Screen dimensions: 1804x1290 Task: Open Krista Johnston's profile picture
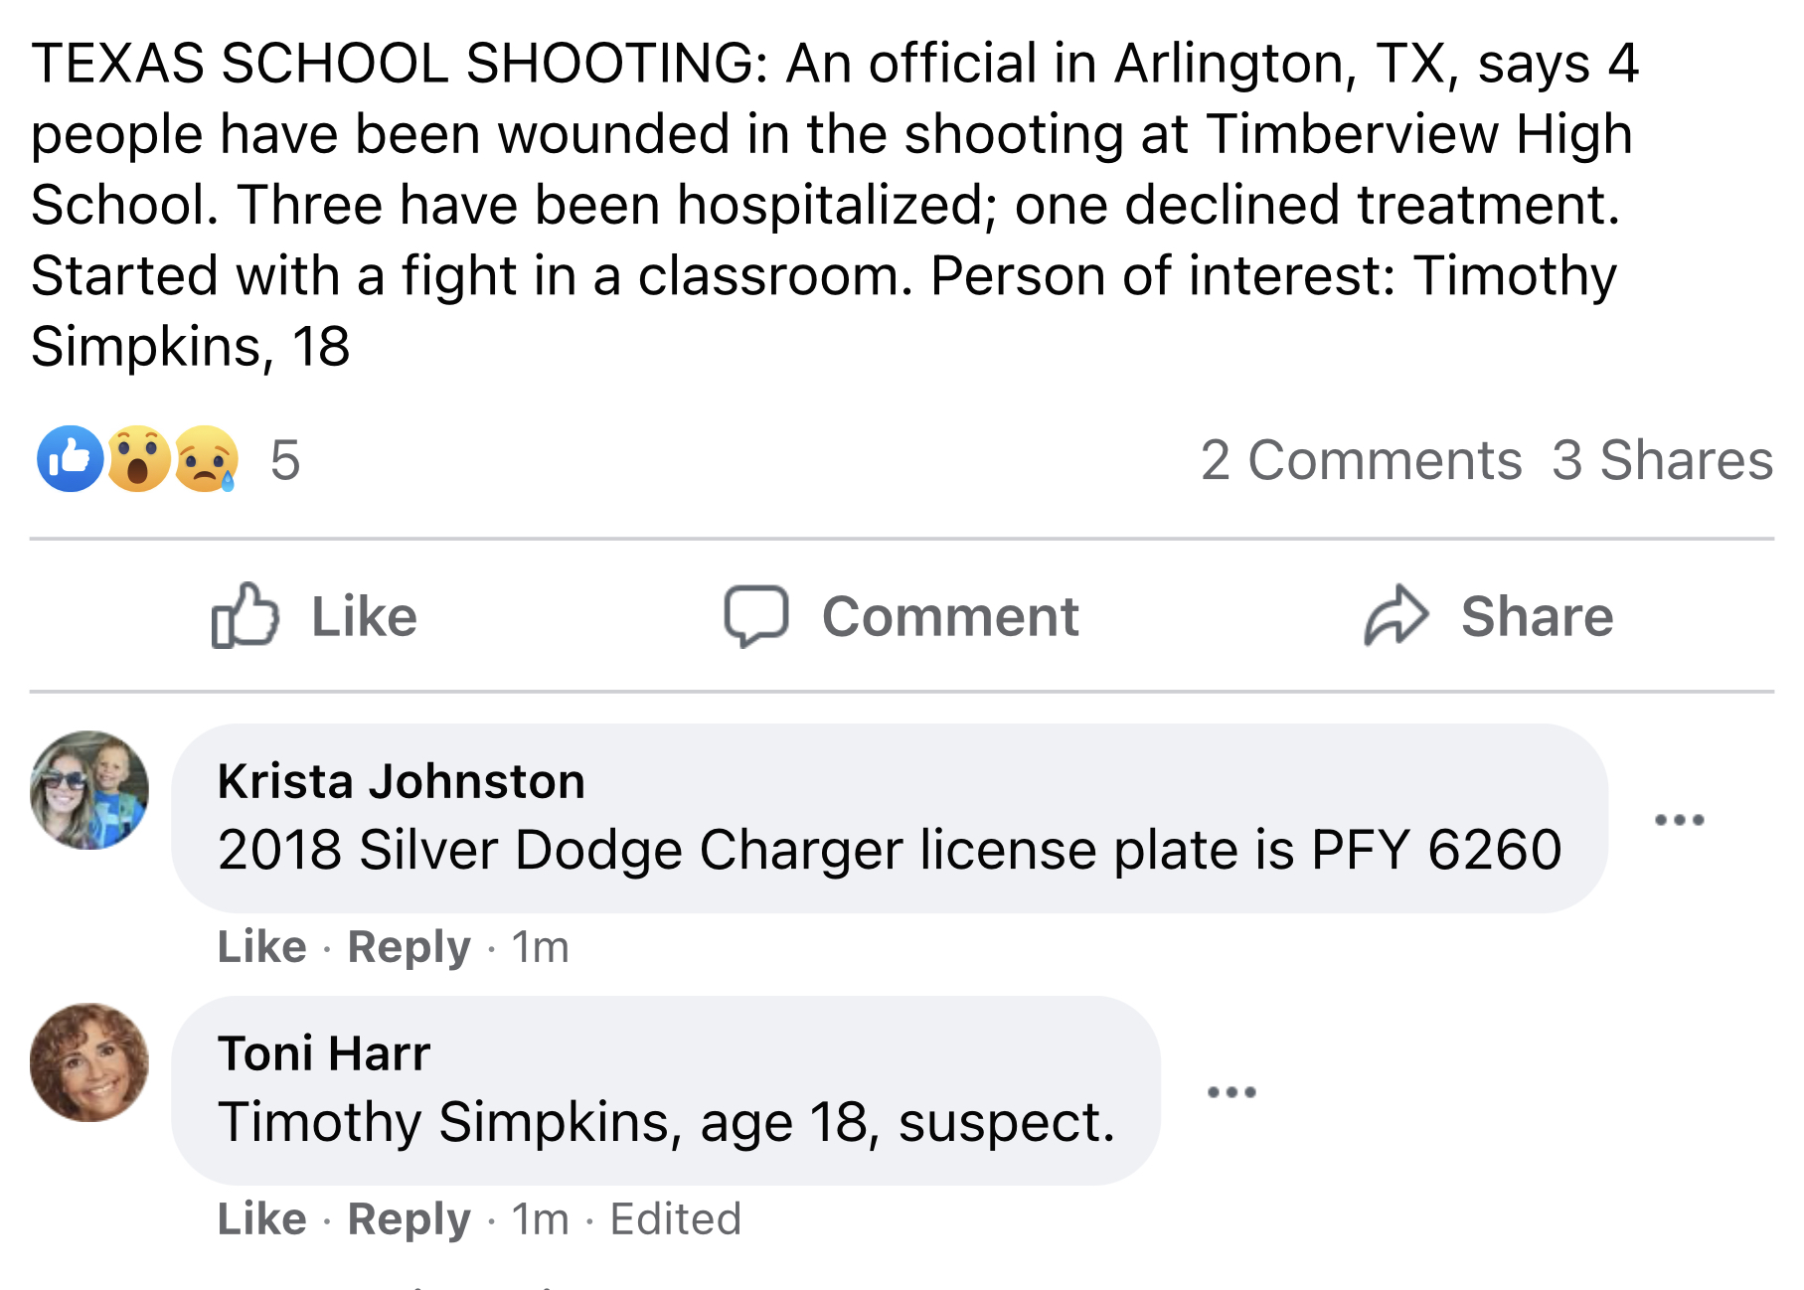[89, 790]
